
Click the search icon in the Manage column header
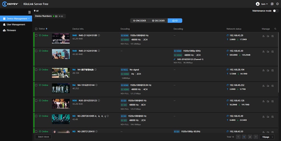(275, 29)
